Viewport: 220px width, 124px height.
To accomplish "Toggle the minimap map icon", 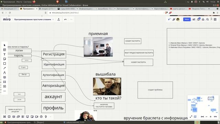I will (195, 117).
